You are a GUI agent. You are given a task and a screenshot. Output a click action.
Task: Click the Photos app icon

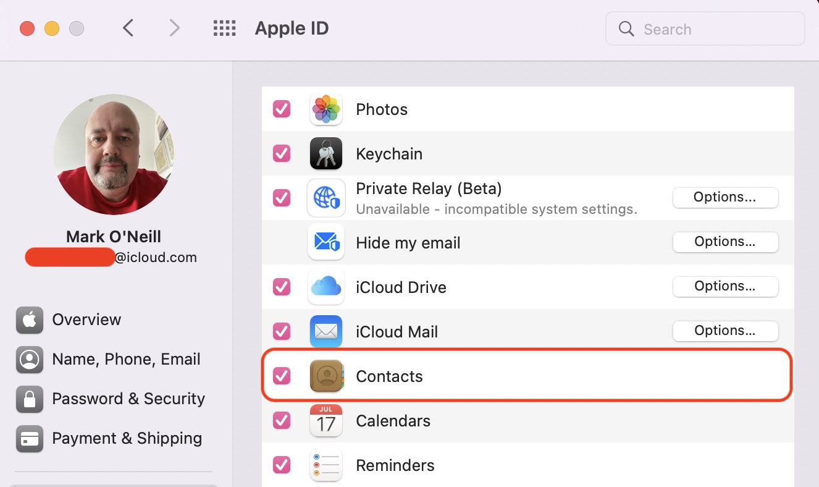325,109
